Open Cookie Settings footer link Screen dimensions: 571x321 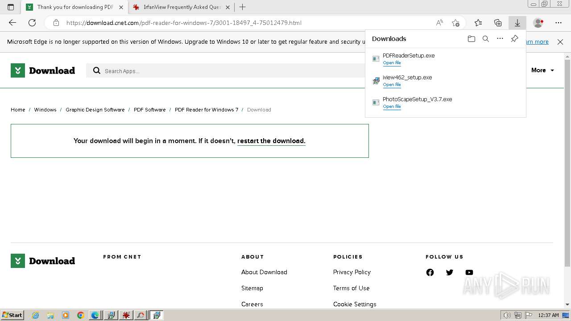355,304
